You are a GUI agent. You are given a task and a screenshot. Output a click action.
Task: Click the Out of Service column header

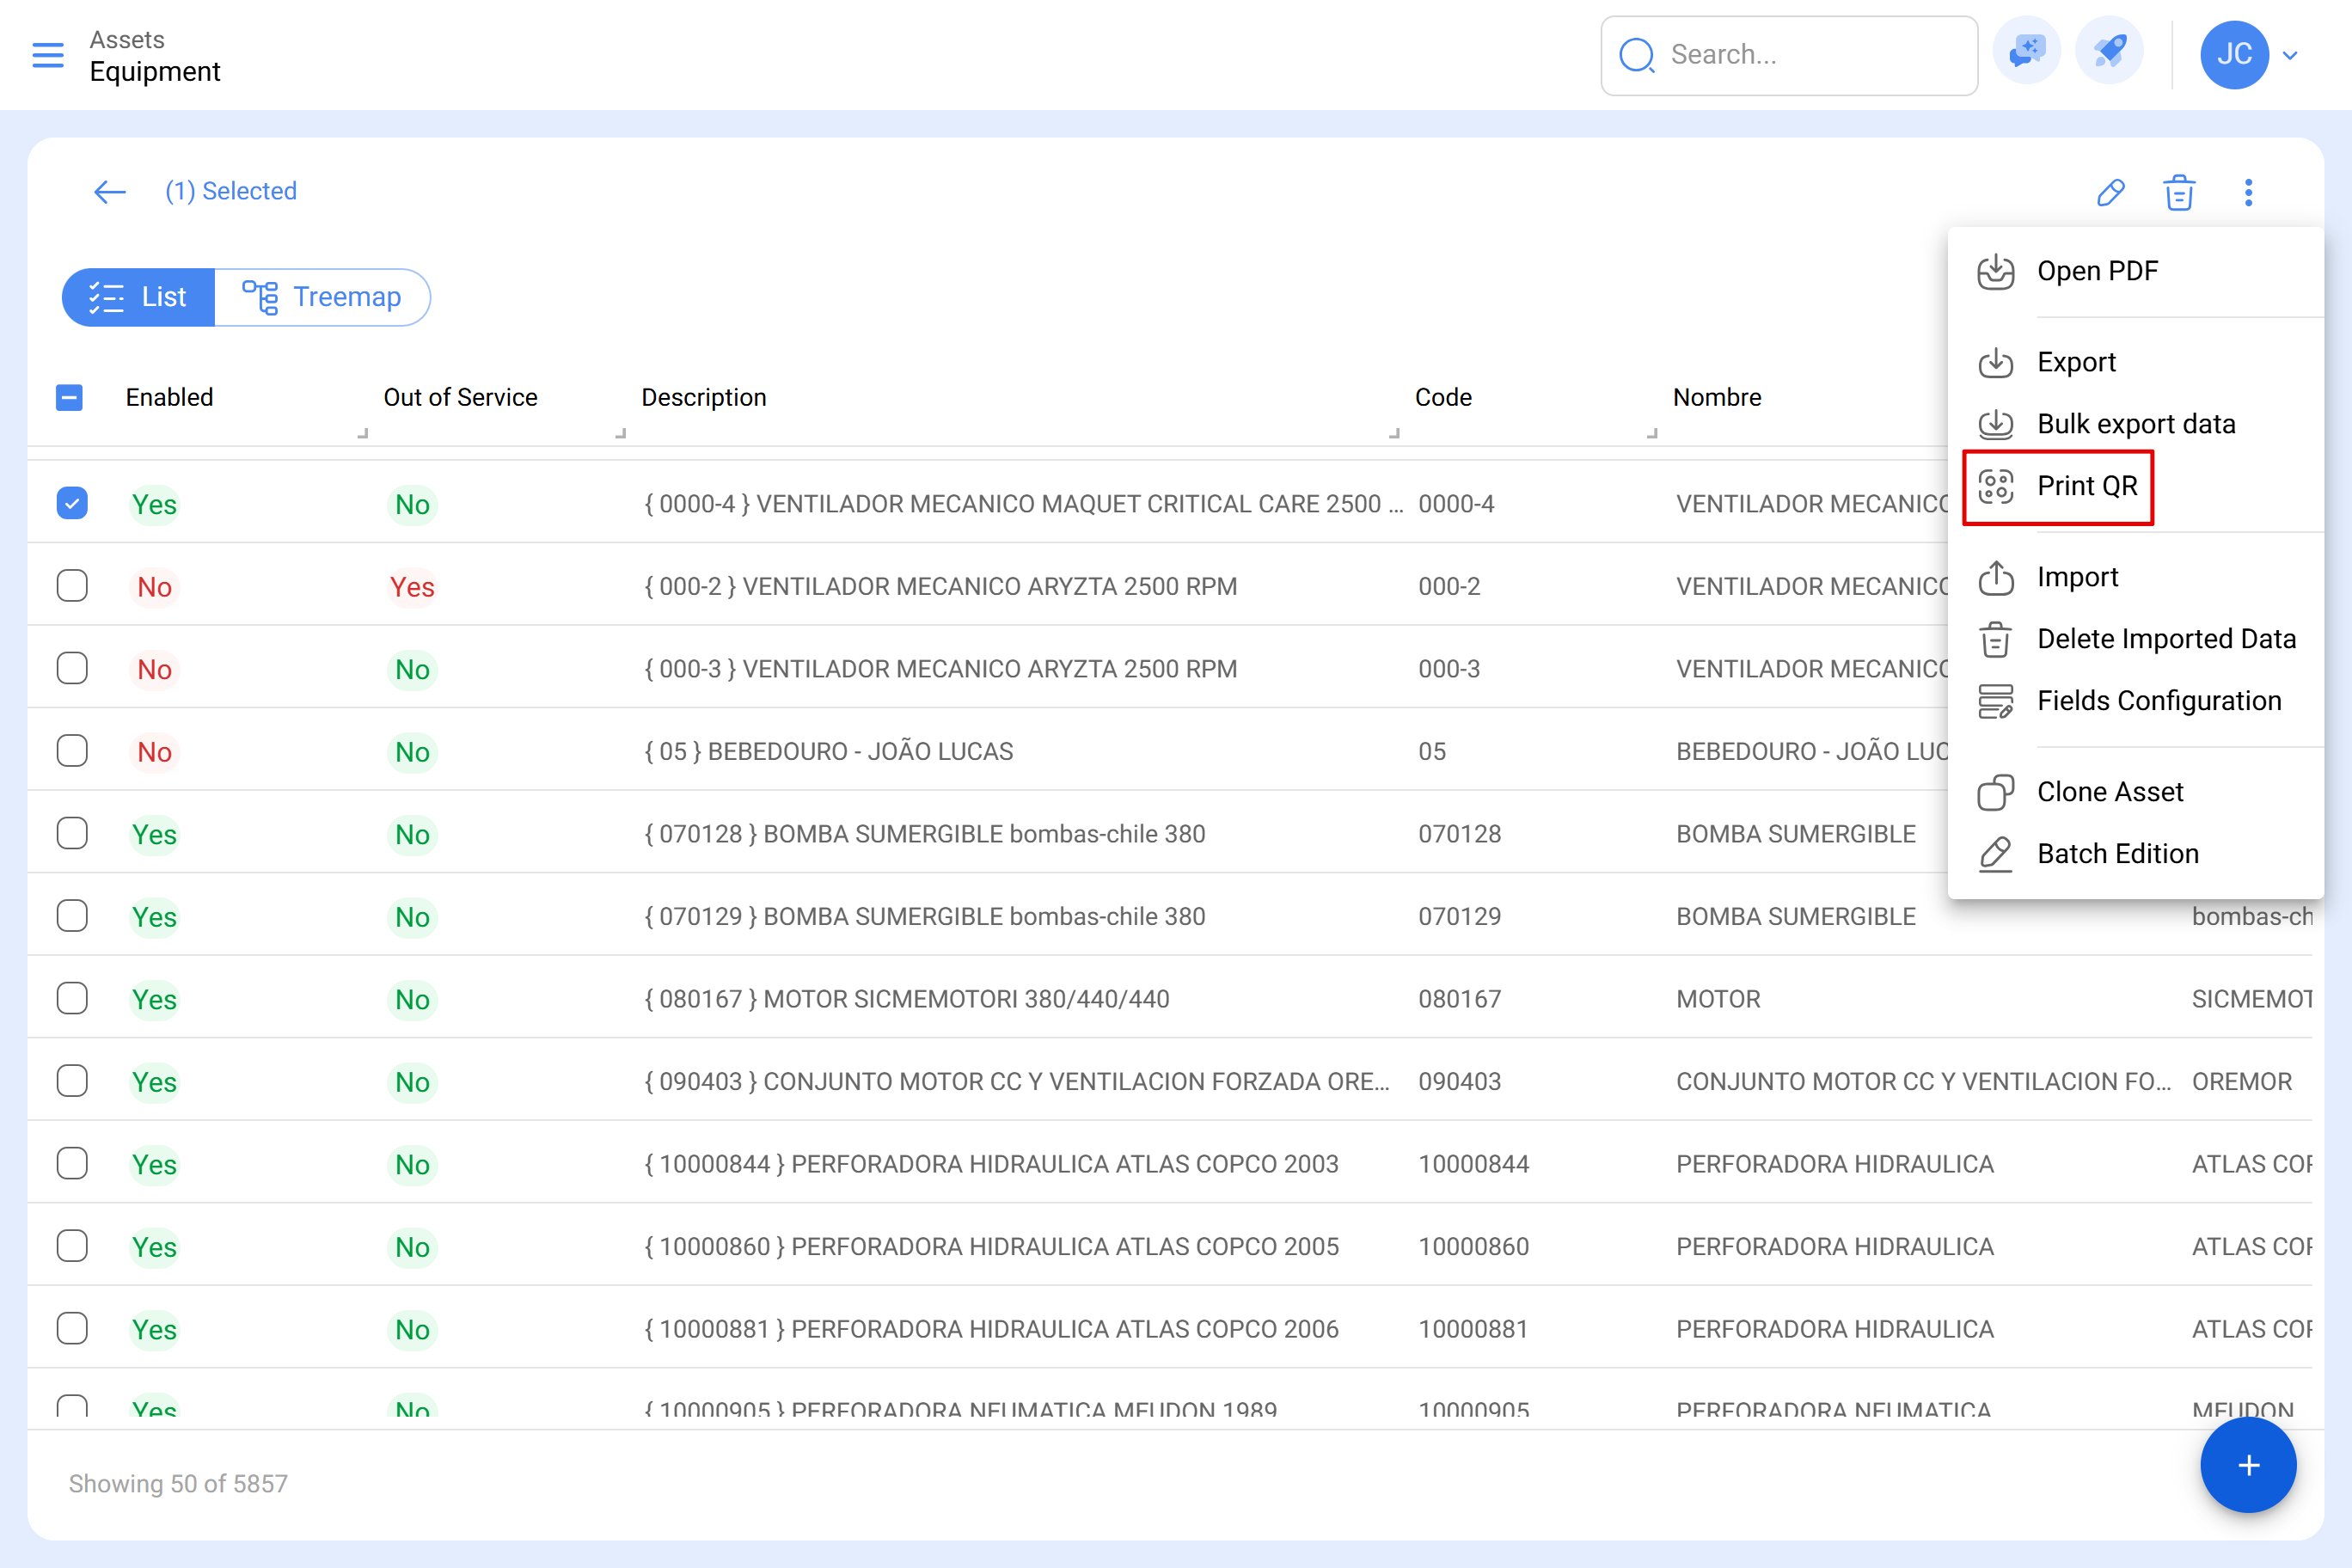(x=460, y=398)
